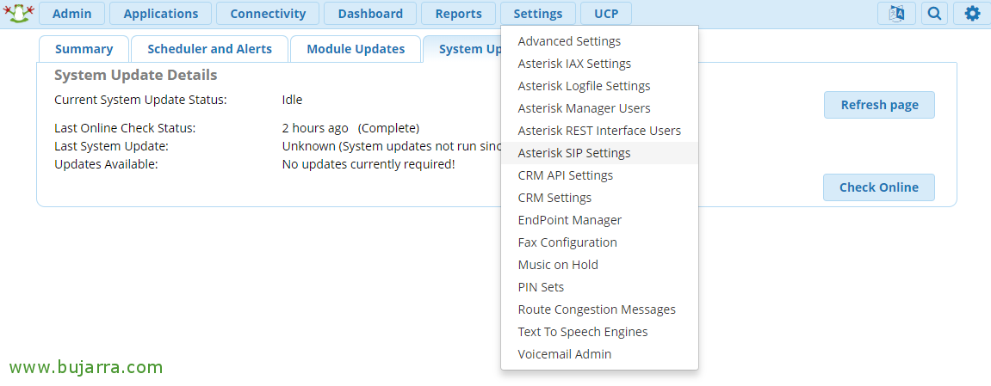
Task: Click the '2 hours ago (Complete)' value
Action: [350, 129]
